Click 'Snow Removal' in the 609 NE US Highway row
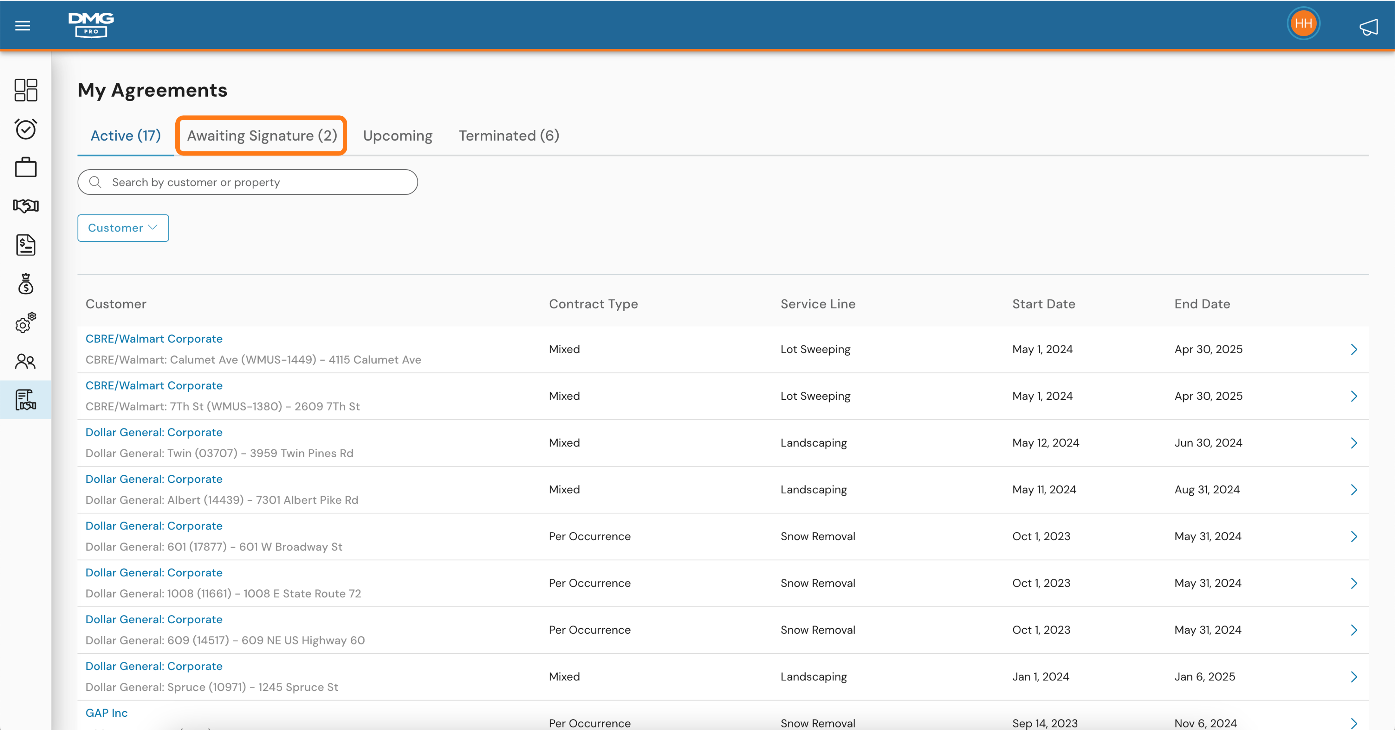The image size is (1395, 730). [x=818, y=630]
